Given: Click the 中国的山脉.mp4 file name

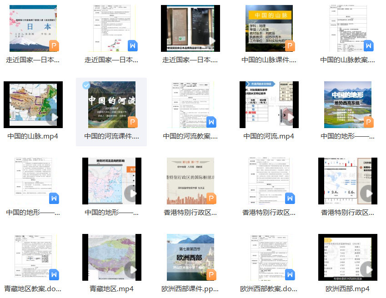Looking at the screenshot, I should click(33, 136).
